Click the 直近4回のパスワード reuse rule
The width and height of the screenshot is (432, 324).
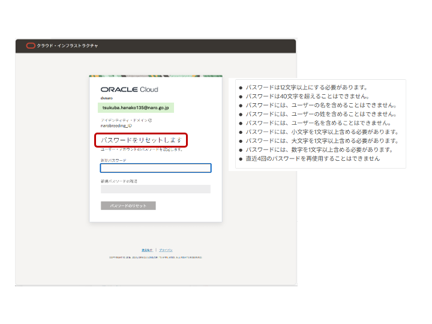click(x=313, y=158)
